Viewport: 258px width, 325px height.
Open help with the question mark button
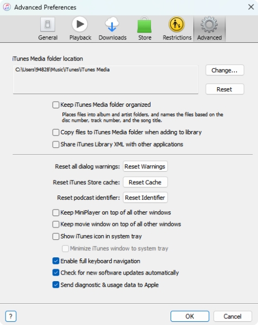click(x=11, y=316)
